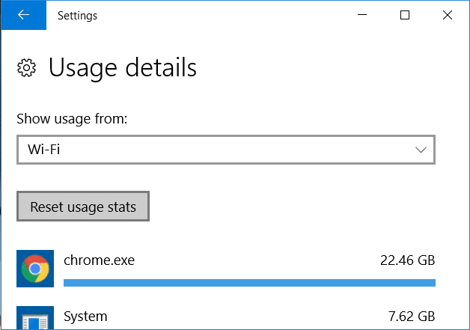Click the chrome.exe blue usage bar
Screen dimensions: 470x330
click(249, 283)
